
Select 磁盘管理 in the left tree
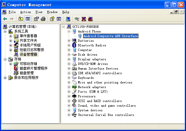coord(27,73)
